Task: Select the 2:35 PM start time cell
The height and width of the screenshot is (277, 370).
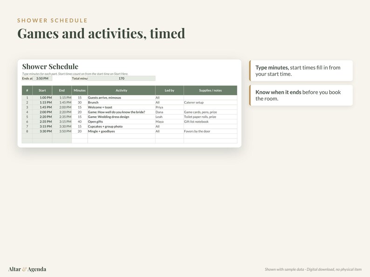Action: [42, 122]
